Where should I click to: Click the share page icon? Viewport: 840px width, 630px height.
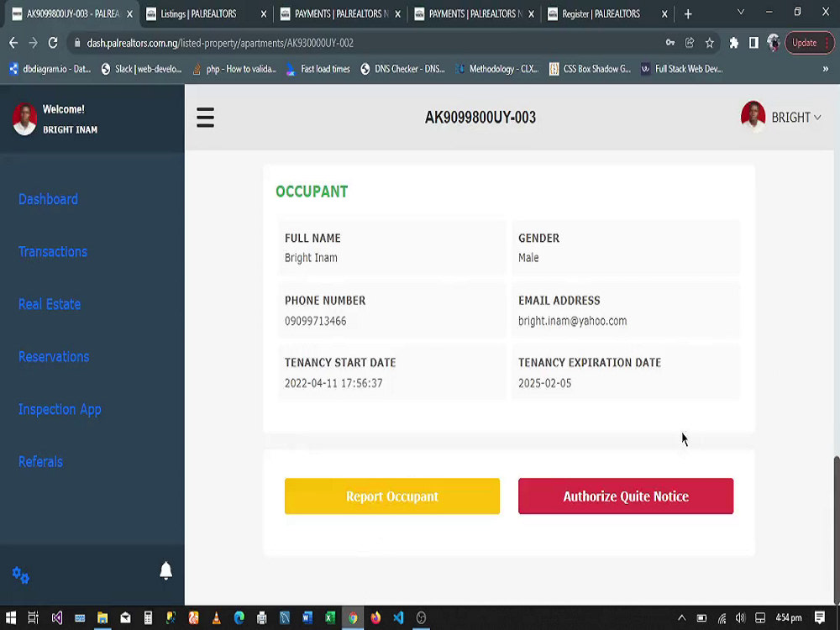[690, 43]
